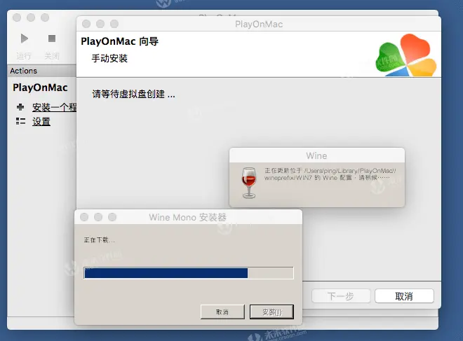Click the Actions panel header
The height and width of the screenshot is (341, 463).
coord(41,71)
